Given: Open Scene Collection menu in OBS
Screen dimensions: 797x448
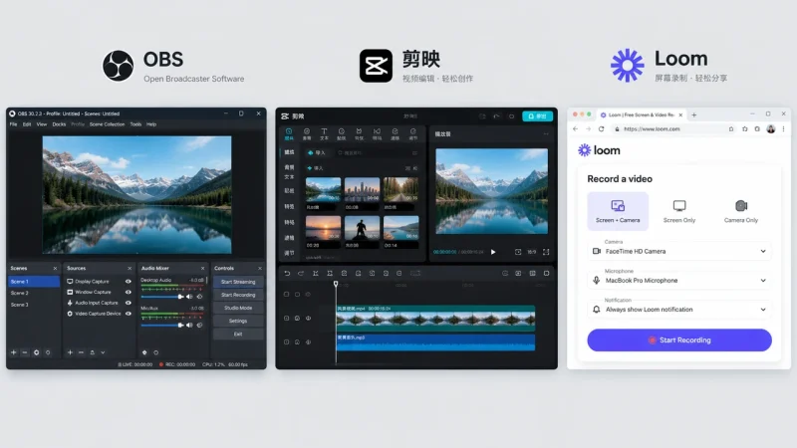Looking at the screenshot, I should coord(107,124).
